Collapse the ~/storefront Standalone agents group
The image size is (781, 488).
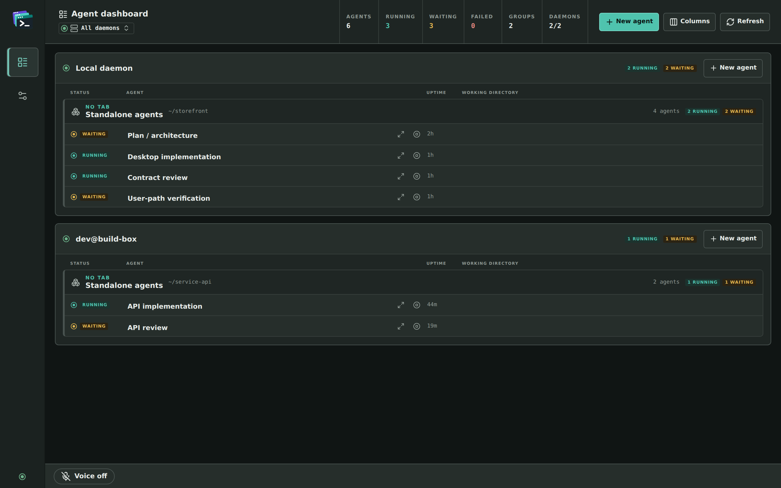tap(413, 111)
